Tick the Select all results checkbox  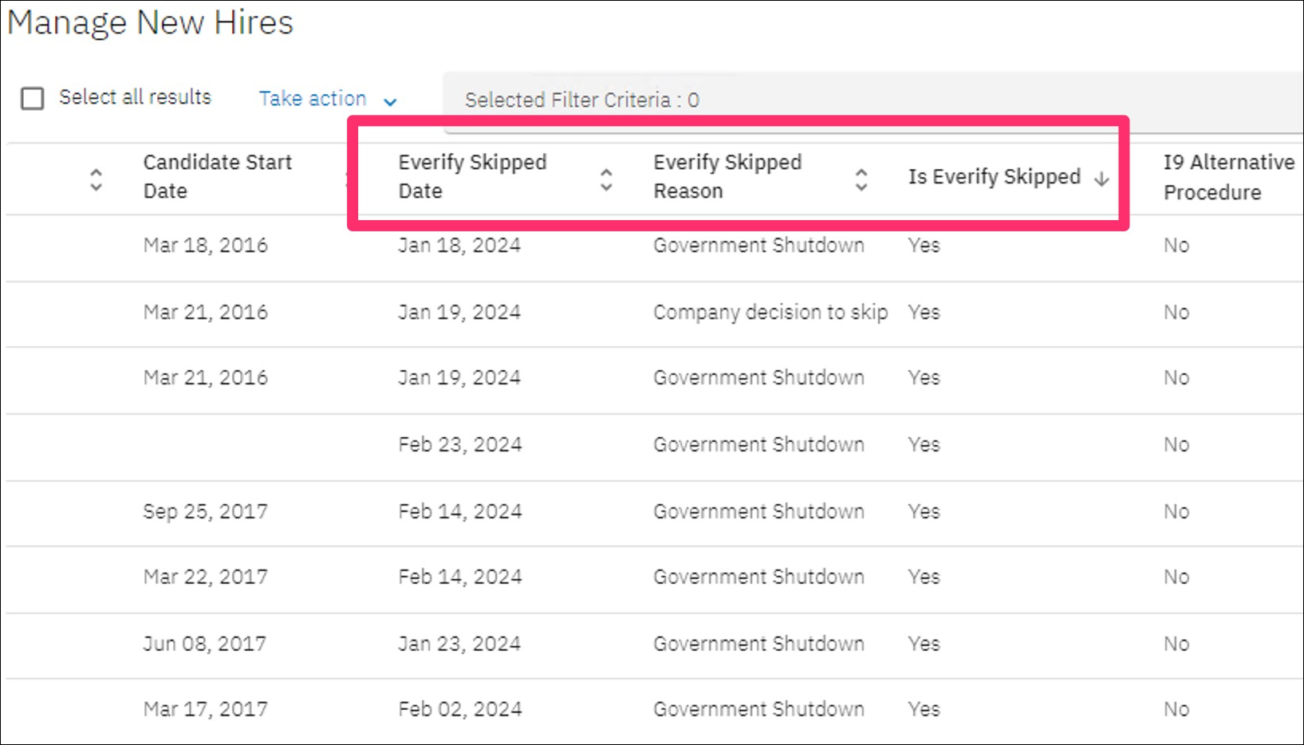(x=33, y=99)
